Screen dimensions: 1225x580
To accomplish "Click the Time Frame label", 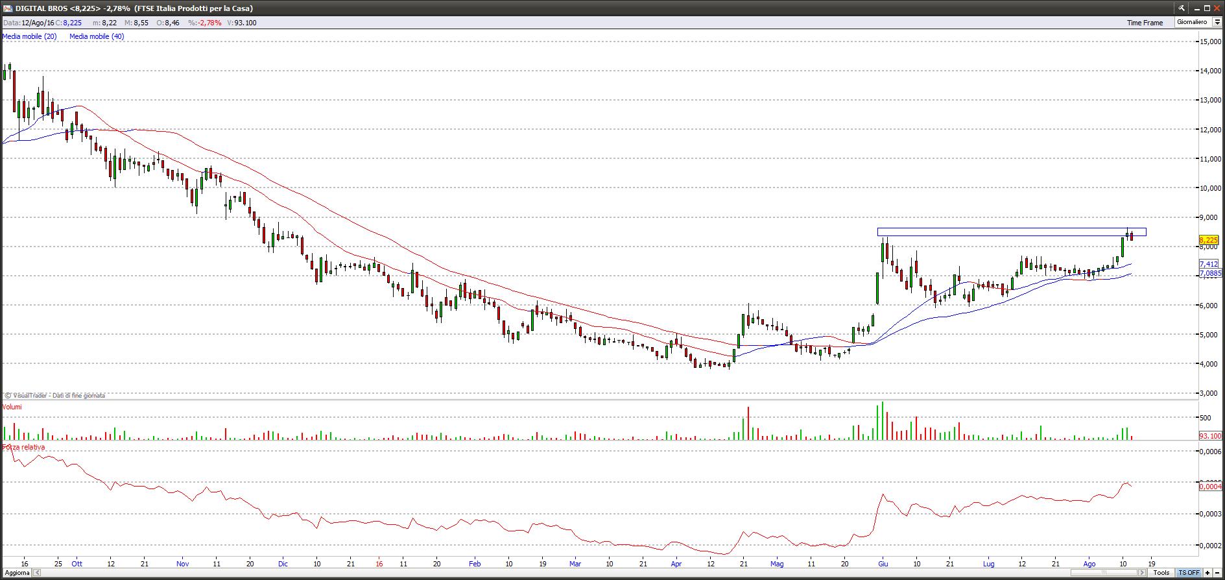I will [1145, 23].
